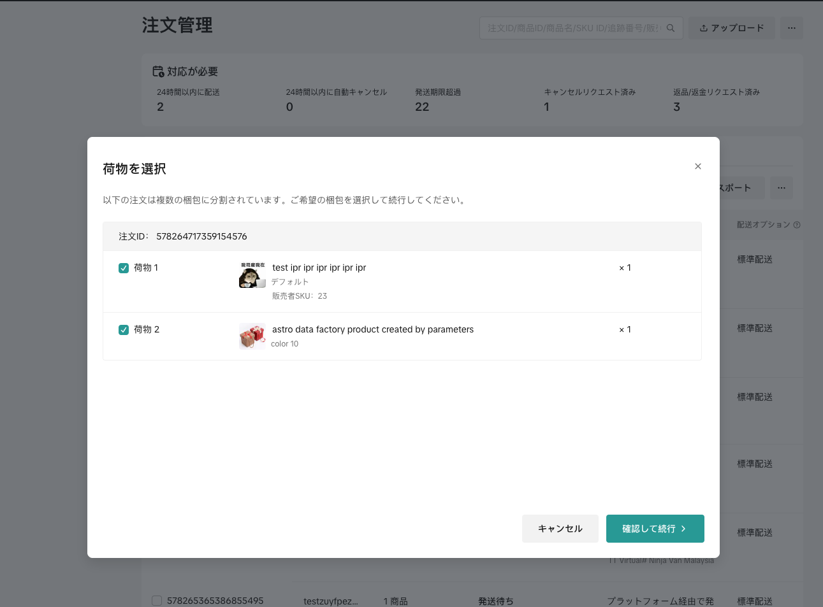Screen dimensions: 823x607
Task: Click the 確認して続行 button
Action: (655, 529)
